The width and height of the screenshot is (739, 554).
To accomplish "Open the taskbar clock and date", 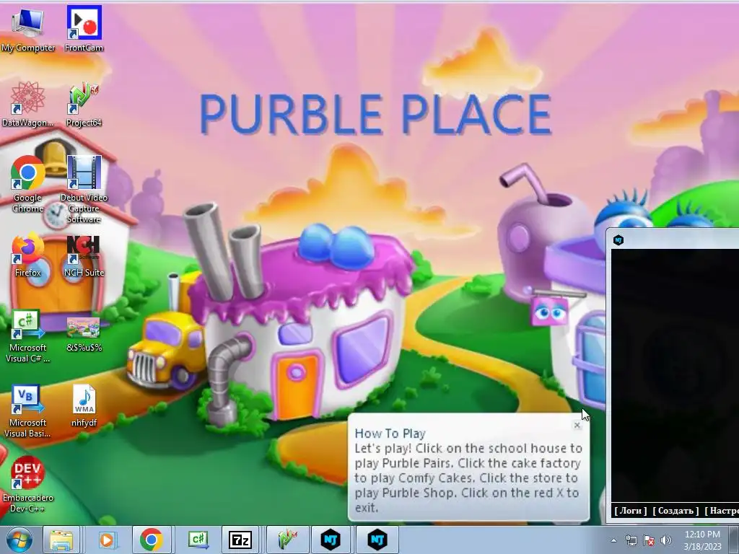I will point(702,540).
